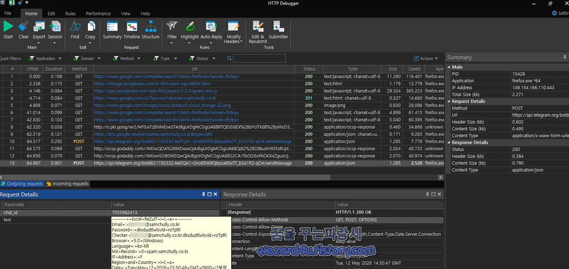Click the right arrow of the list scrollbar
This screenshot has height=269, width=569.
(x=441, y=177)
